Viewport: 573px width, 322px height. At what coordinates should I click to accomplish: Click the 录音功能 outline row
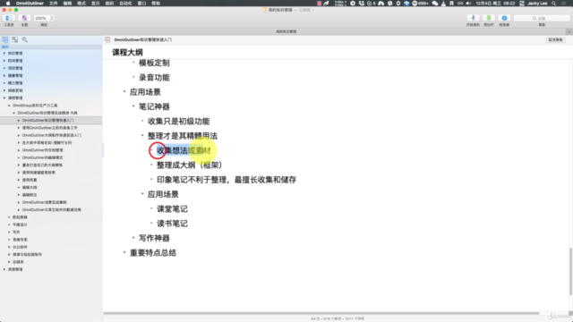[154, 78]
